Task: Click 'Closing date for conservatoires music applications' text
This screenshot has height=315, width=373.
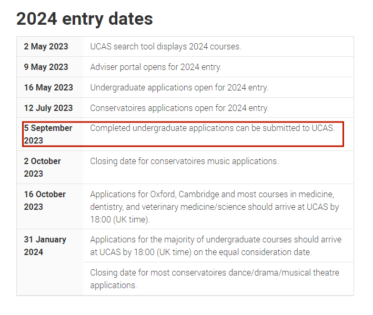Action: coord(184,161)
